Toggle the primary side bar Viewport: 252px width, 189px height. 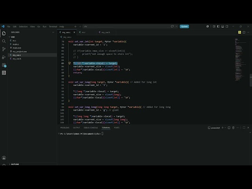click(x=219, y=26)
